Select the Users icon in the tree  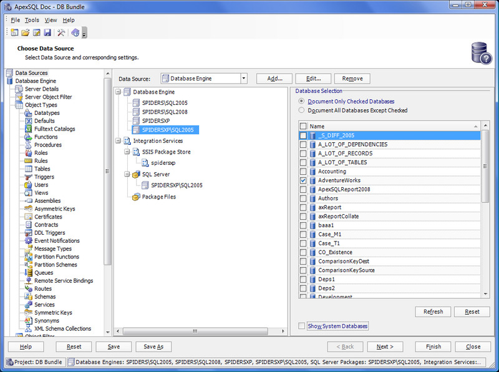[x=28, y=185]
